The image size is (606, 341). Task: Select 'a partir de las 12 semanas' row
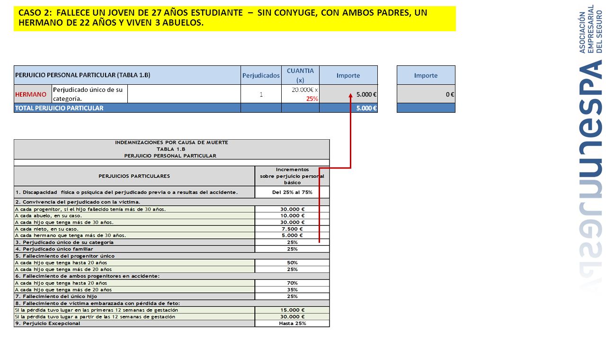pyautogui.click(x=134, y=316)
